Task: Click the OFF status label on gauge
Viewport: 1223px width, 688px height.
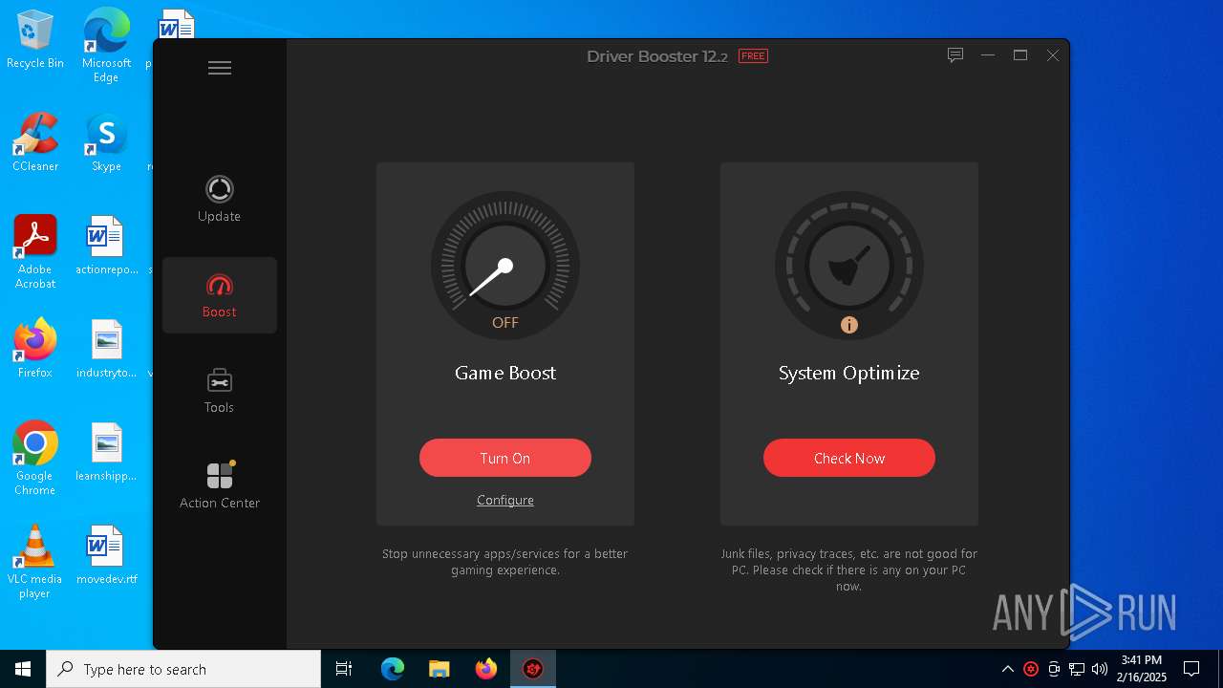Action: (x=505, y=323)
